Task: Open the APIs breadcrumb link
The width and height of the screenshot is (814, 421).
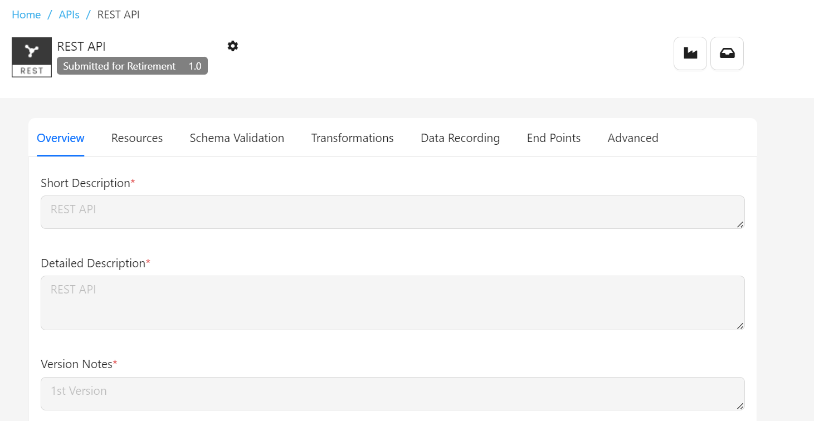Action: click(x=69, y=14)
